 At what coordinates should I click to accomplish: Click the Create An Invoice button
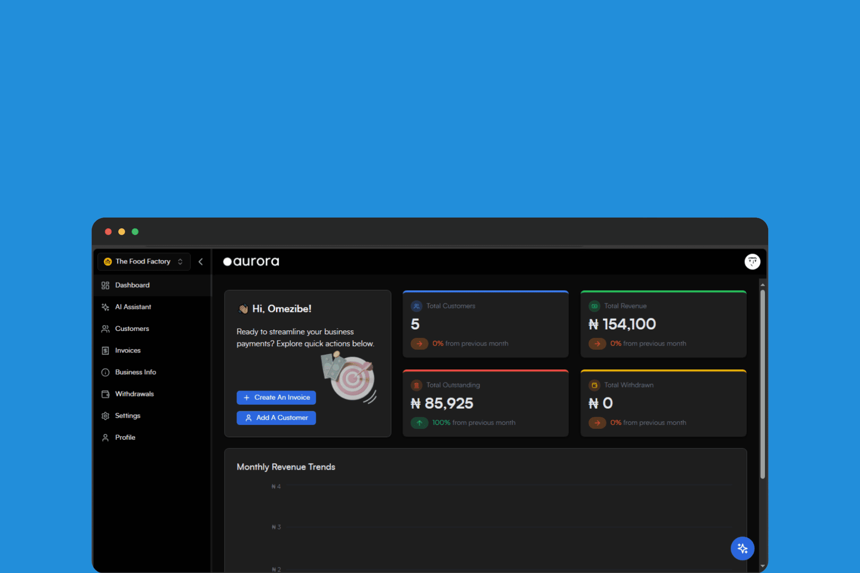click(276, 397)
